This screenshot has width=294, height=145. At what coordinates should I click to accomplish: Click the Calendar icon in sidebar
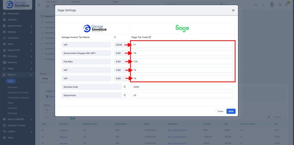4,20
